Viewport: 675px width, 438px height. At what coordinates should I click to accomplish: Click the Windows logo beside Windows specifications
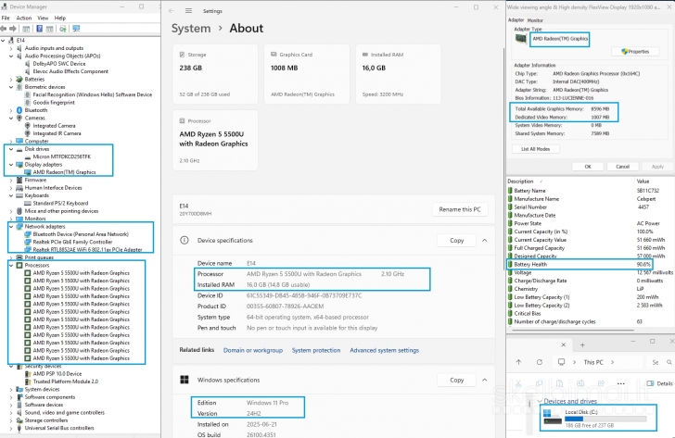pyautogui.click(x=185, y=380)
